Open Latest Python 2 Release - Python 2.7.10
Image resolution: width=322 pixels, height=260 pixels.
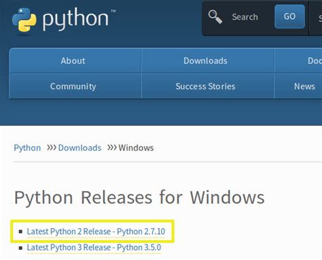point(96,231)
